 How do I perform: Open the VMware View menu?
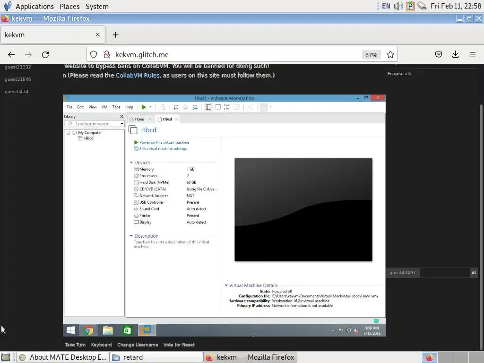93,107
